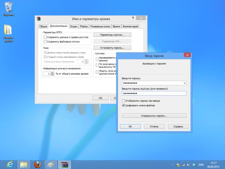This screenshot has width=225, height=169.
Task: Open network signal icon in tray
Action: (183, 165)
